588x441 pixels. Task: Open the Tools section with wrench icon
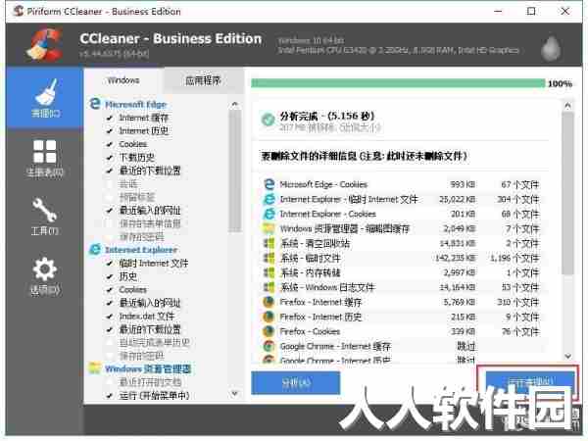[45, 216]
